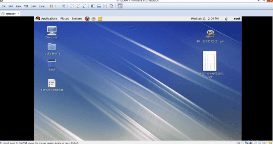The height and width of the screenshot is (144, 273).
Task: Enter full screen mode icon
Action: point(105,6)
